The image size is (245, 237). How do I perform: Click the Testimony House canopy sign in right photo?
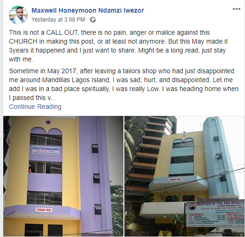(175, 179)
